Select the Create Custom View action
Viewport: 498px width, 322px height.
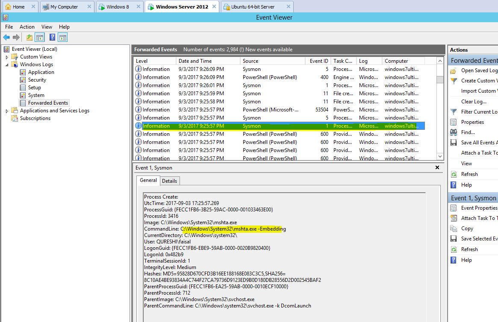click(x=474, y=80)
